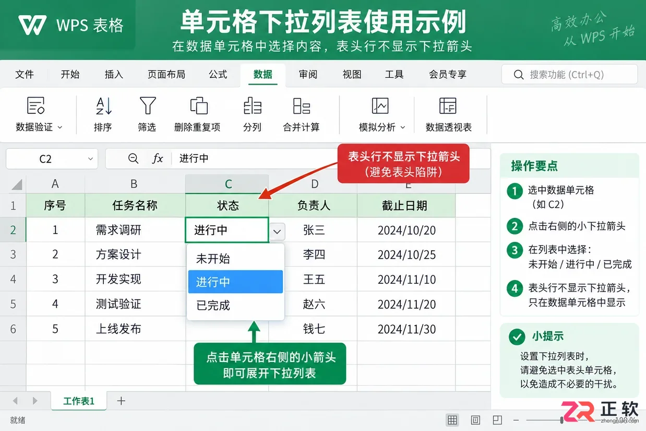Click 删除重复项 remove duplicates icon
The height and width of the screenshot is (431, 646).
click(x=198, y=106)
